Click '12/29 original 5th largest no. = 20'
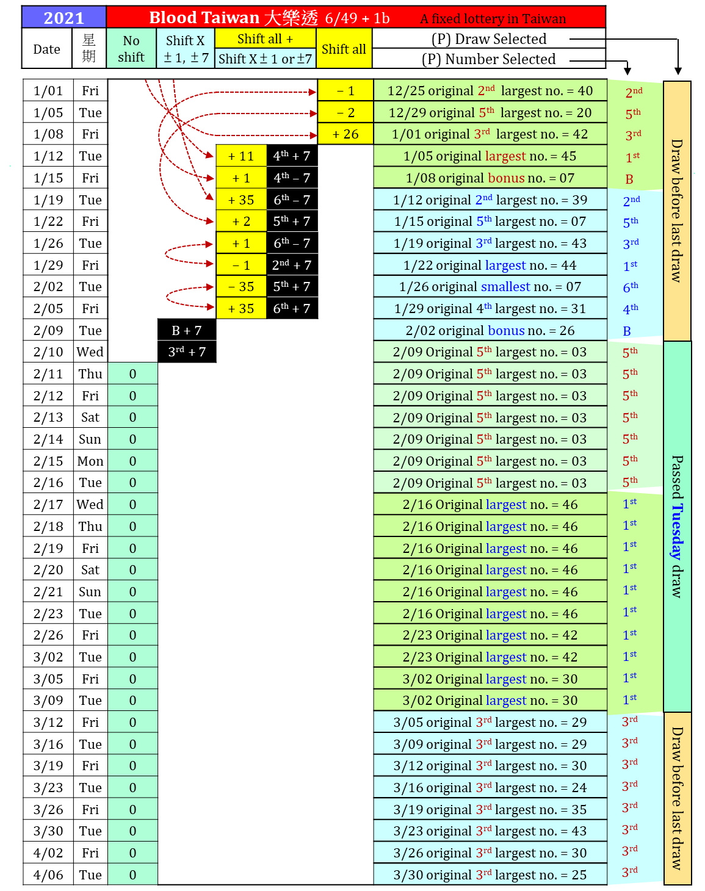705x891 pixels. point(490,112)
